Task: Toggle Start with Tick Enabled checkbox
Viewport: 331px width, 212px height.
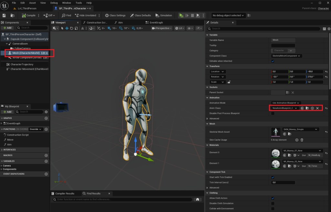Action: point(273,177)
